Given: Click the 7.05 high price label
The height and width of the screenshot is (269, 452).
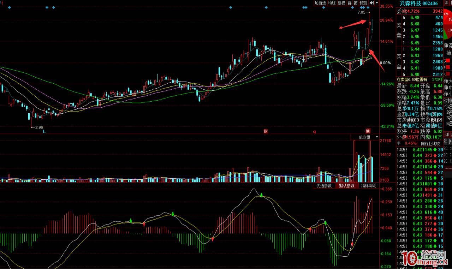Looking at the screenshot, I should point(361,12).
